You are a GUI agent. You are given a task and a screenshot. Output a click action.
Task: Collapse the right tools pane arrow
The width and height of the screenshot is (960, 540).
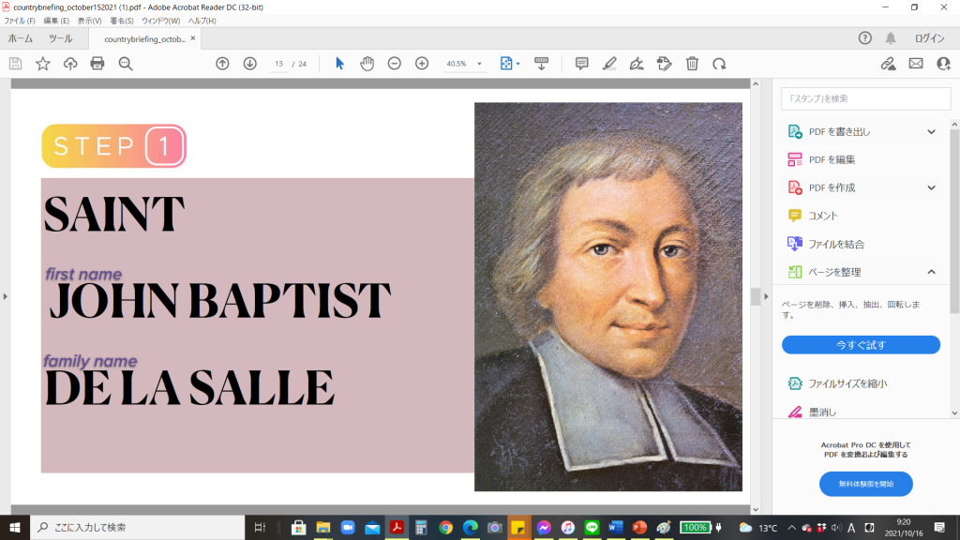pos(765,296)
